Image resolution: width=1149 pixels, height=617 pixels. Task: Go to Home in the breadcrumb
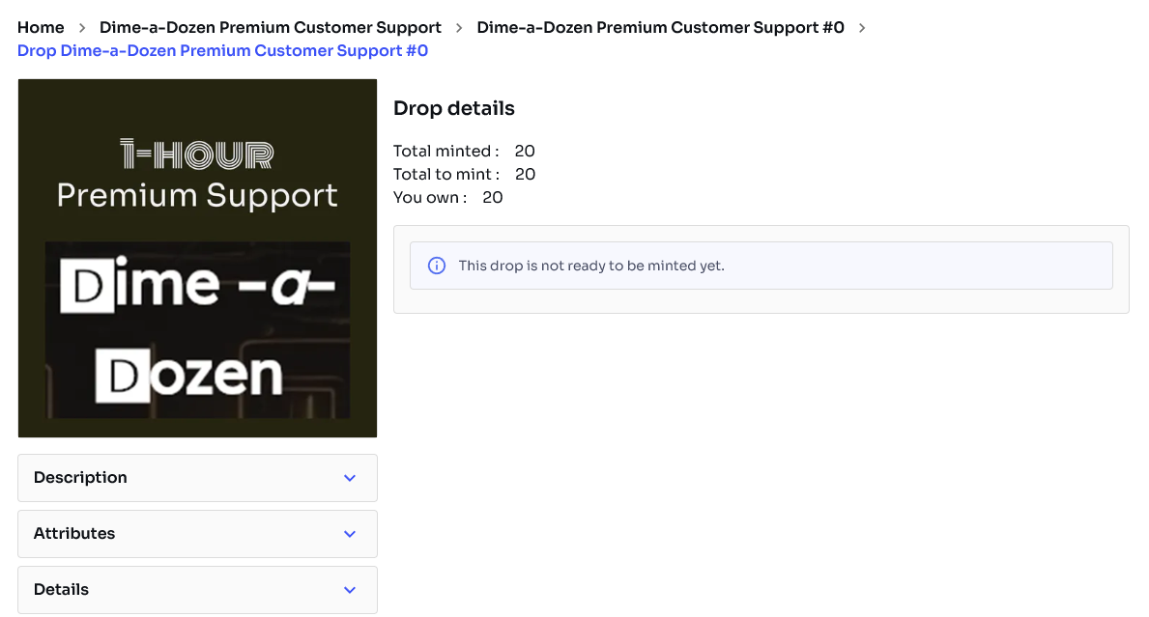(41, 28)
